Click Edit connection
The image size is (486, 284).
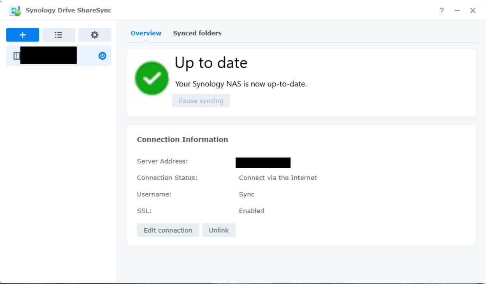[168, 230]
